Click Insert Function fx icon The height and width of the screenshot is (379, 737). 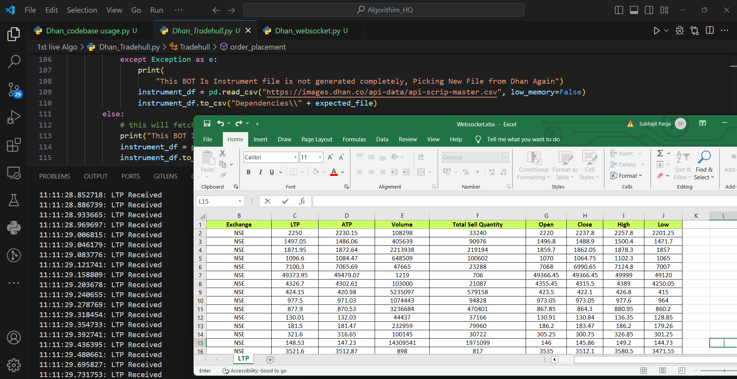pyautogui.click(x=302, y=201)
